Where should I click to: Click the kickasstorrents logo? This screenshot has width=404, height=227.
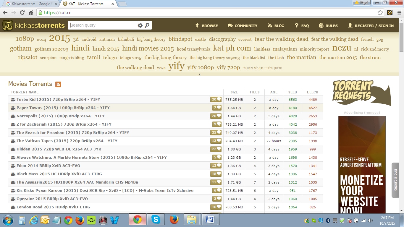33,25
